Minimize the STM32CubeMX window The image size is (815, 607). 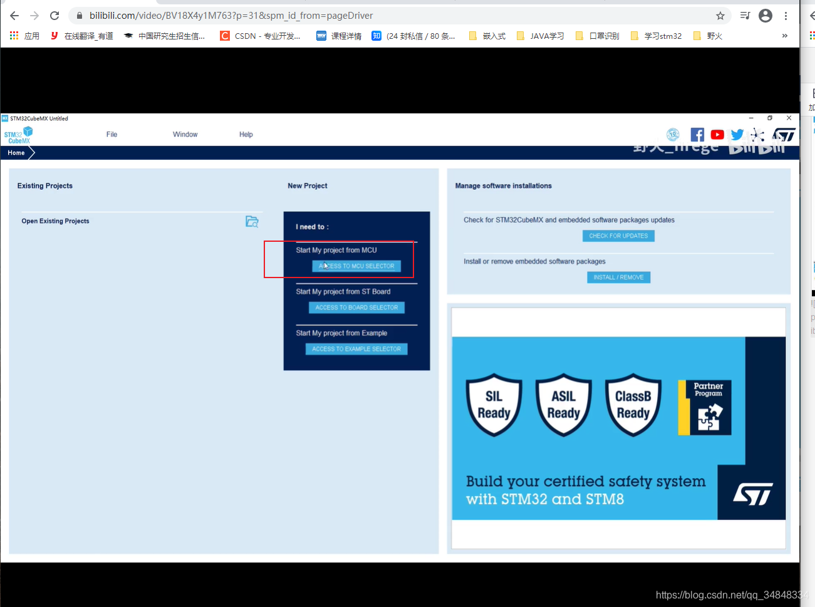click(x=751, y=118)
